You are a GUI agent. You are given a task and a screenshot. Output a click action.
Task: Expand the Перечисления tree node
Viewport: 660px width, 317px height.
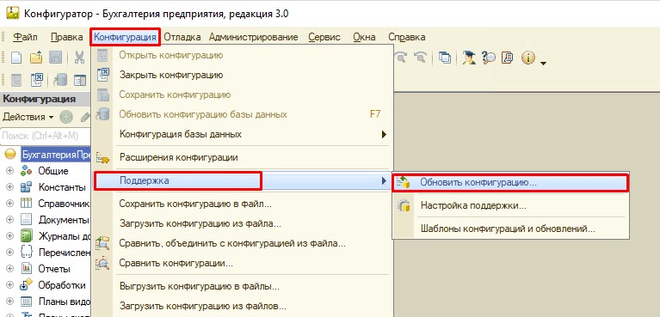[x=10, y=253]
